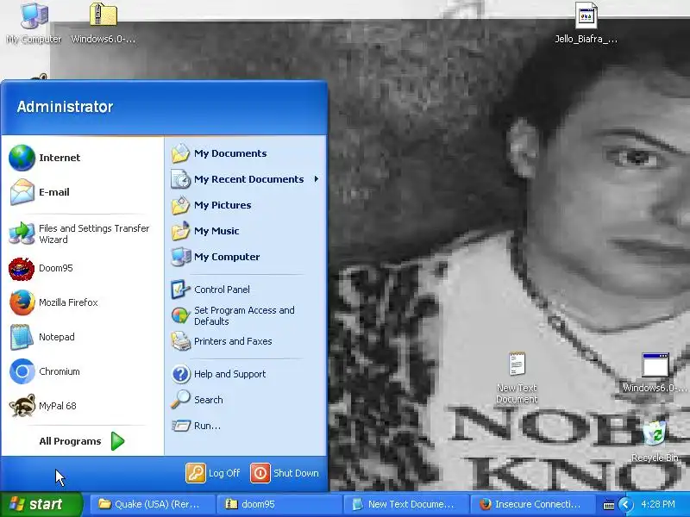
Task: Show hidden system tray icons arrow
Action: tap(626, 504)
